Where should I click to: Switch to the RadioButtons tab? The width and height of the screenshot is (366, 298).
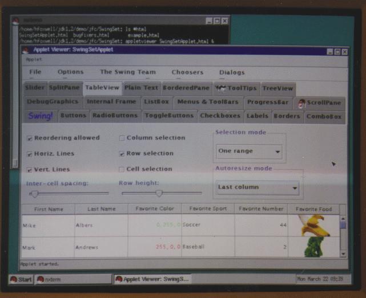115,116
